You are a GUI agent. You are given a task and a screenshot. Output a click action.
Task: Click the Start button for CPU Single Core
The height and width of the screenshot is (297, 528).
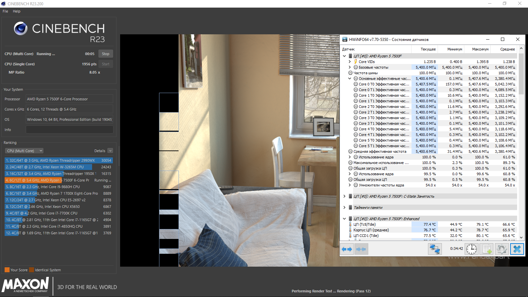pyautogui.click(x=106, y=64)
